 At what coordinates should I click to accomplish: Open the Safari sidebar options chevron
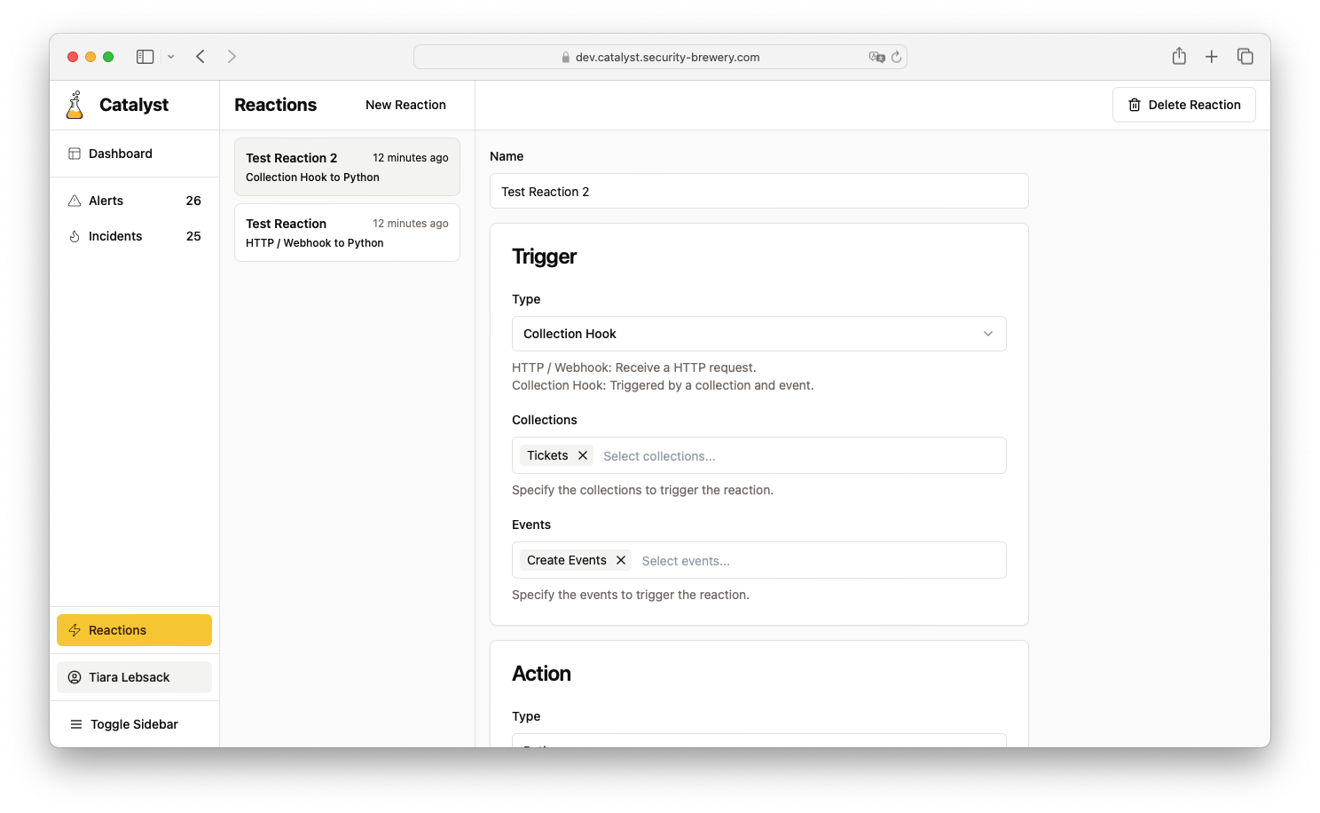(171, 57)
